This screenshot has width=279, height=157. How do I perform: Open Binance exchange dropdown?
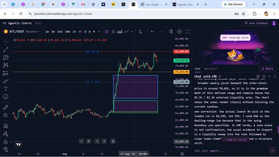click(x=32, y=32)
